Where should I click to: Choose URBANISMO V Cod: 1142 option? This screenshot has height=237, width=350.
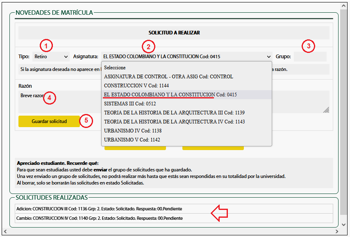186,140
